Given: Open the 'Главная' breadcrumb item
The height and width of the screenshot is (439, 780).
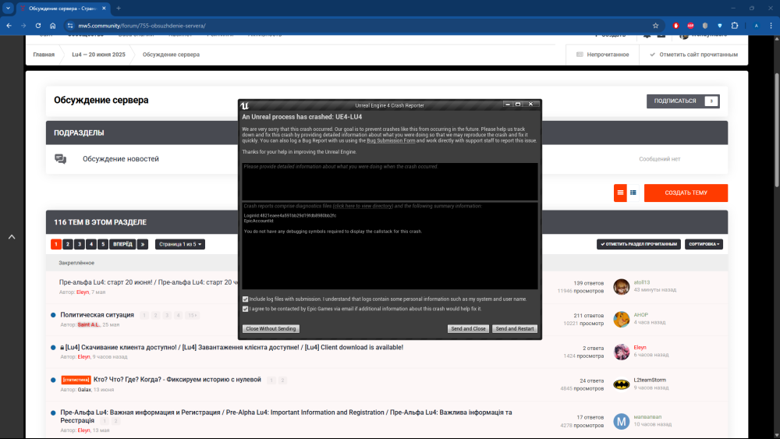Looking at the screenshot, I should [x=44, y=55].
